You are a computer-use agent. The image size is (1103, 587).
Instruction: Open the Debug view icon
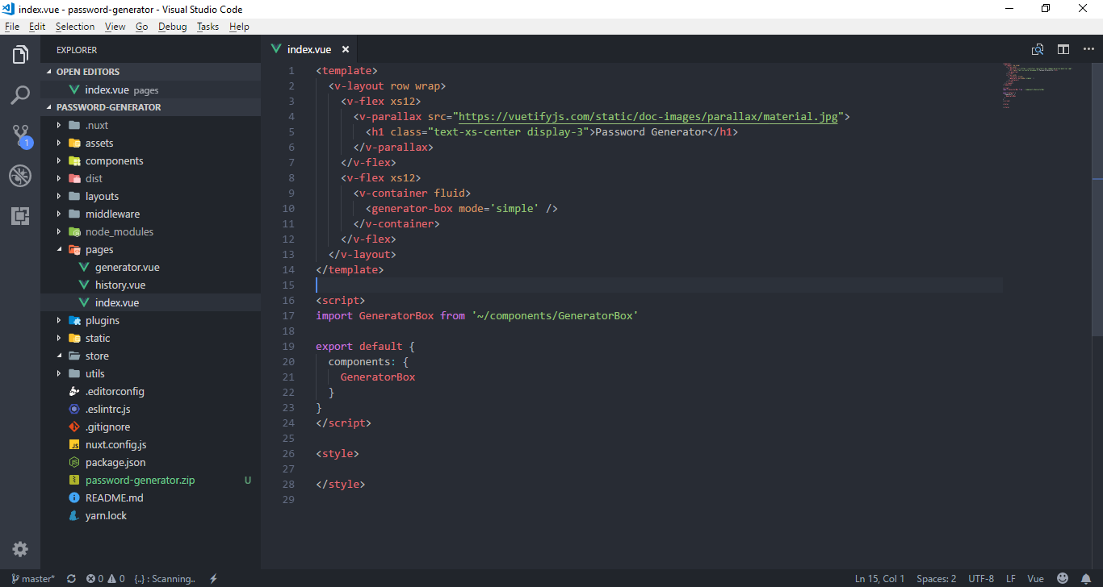tap(20, 176)
